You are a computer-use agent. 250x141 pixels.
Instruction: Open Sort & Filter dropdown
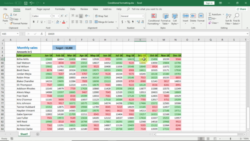coord(228,19)
